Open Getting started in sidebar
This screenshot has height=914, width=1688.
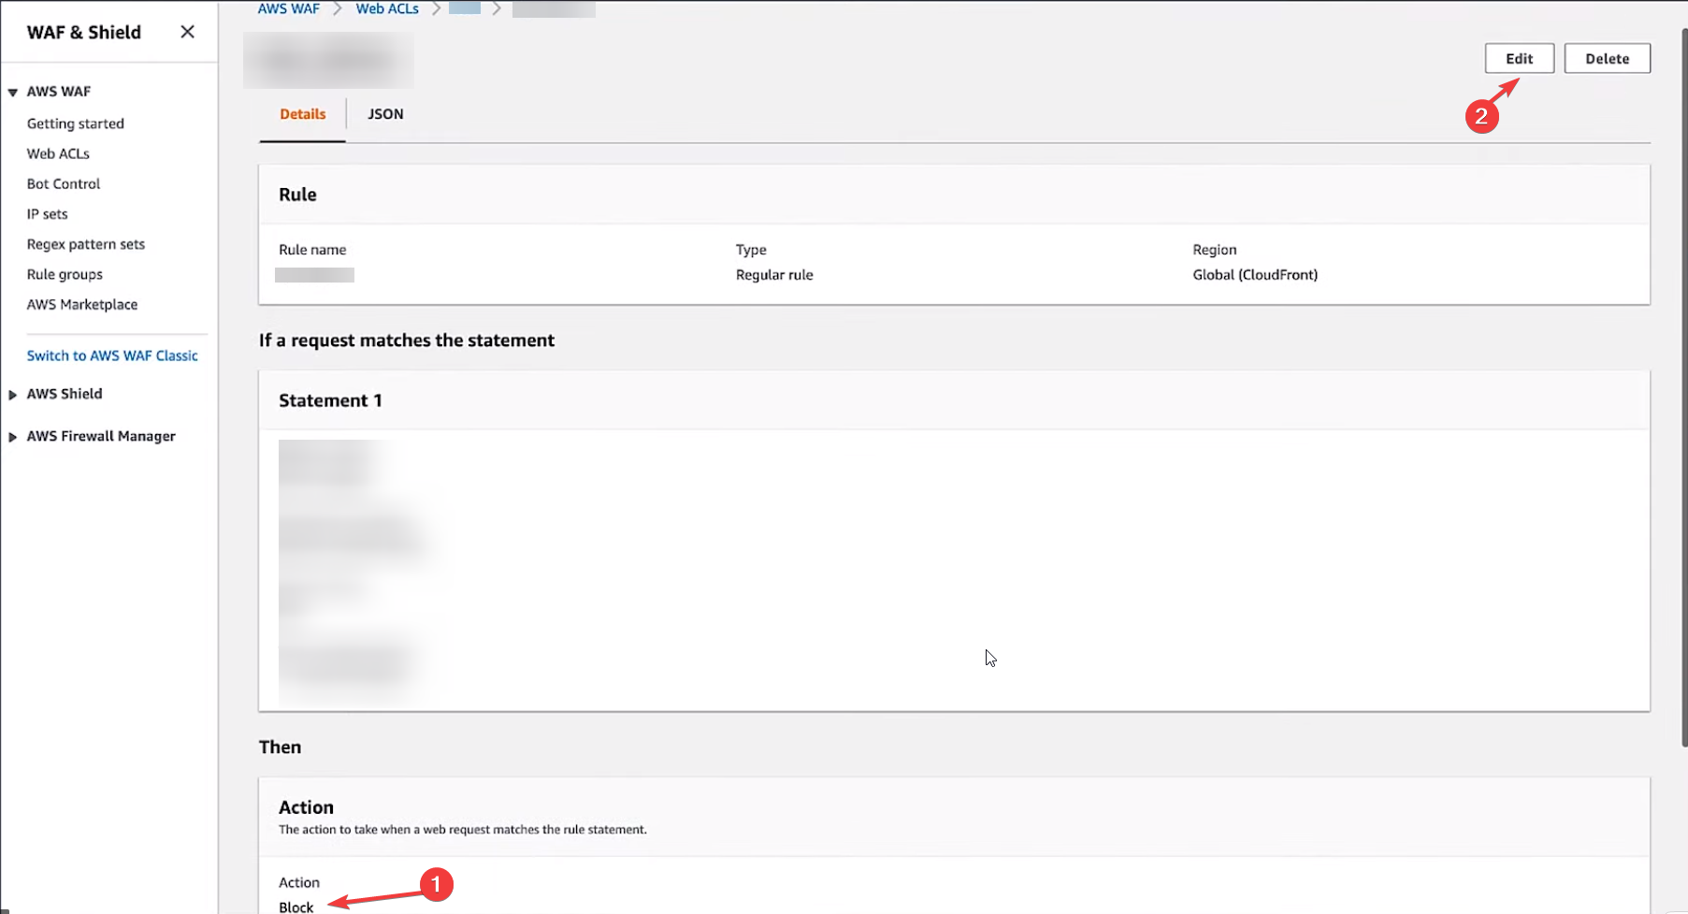76,123
